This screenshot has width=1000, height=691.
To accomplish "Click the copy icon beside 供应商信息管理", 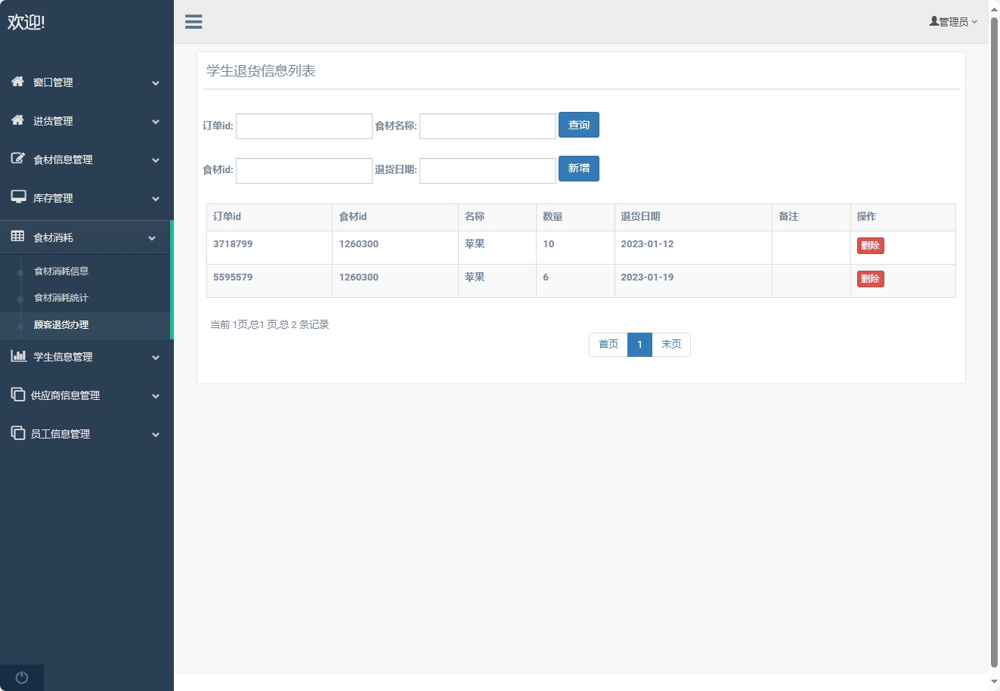I will [18, 395].
